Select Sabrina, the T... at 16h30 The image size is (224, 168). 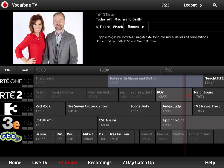pos(142,95)
